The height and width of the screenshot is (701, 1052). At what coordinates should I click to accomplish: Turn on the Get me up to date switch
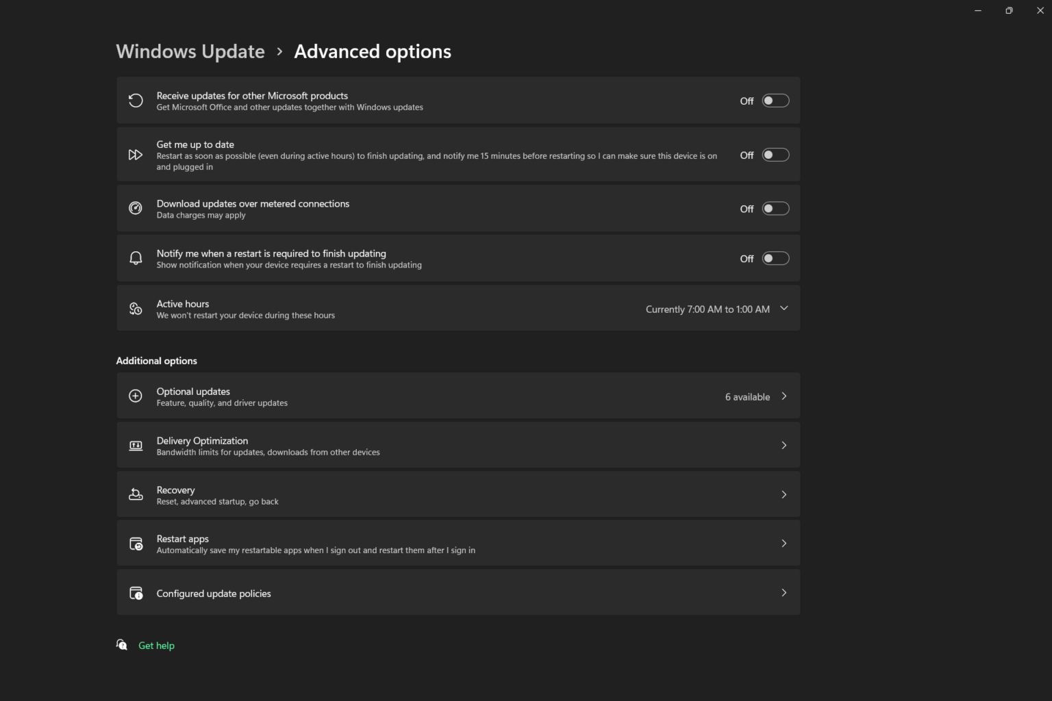point(775,155)
